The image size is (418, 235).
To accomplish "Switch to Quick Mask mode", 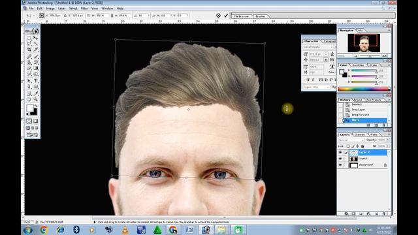I will click(x=35, y=121).
